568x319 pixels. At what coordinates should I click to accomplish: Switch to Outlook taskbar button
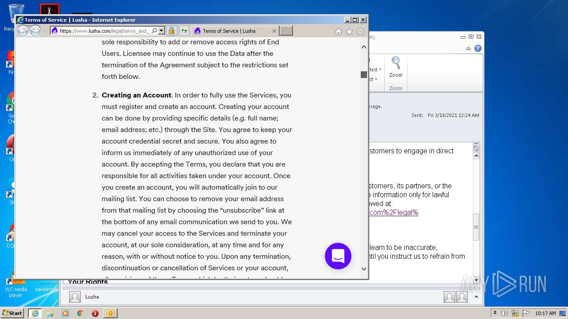tap(110, 313)
